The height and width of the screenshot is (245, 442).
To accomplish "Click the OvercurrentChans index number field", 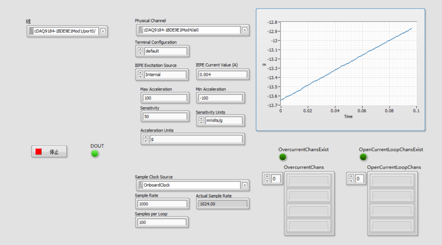I will click(275, 179).
